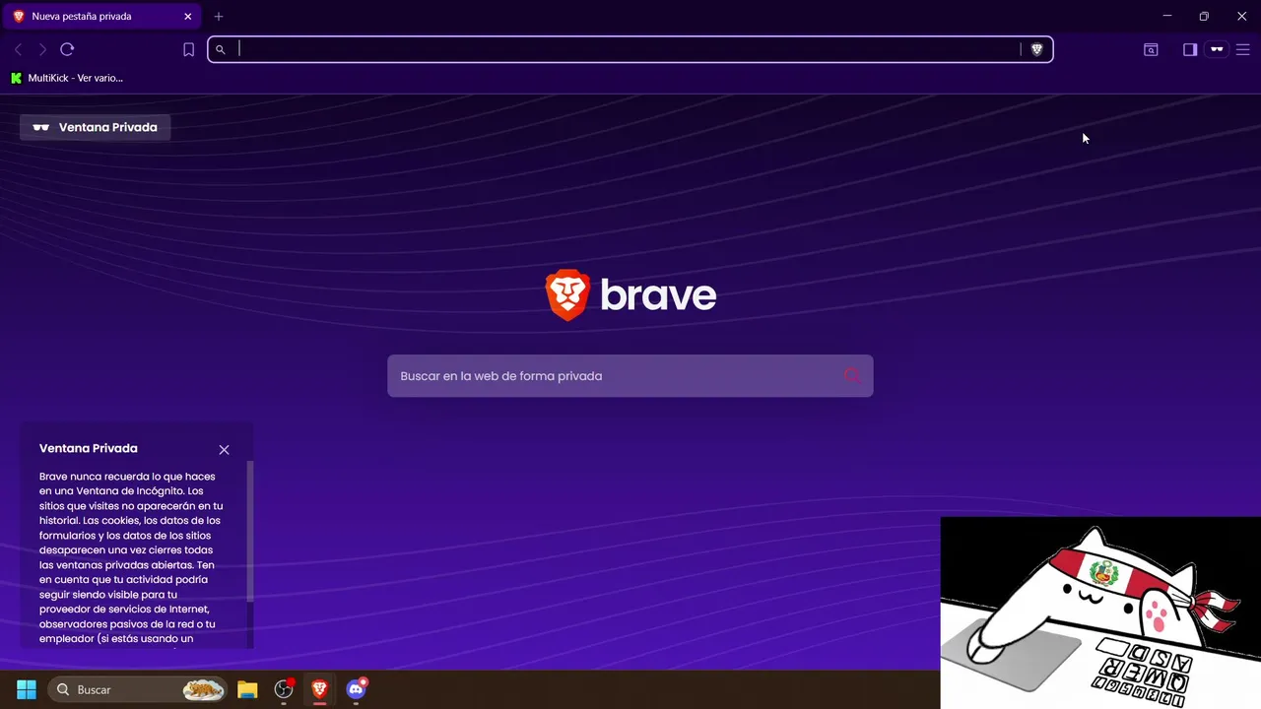Click the Ventana Privada badge
Screen dimensions: 1261x709
(x=95, y=127)
